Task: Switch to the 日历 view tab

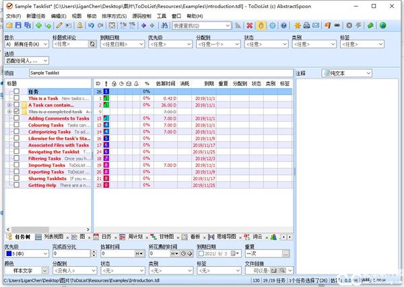Action: [103, 237]
